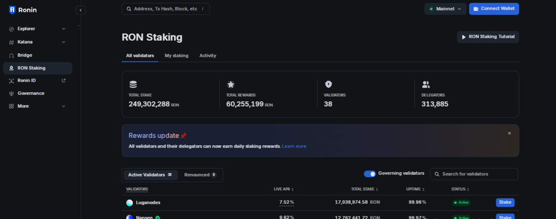Click the Luganodes Active status badge
Viewport: 556px width, 219px height.
pos(461,203)
